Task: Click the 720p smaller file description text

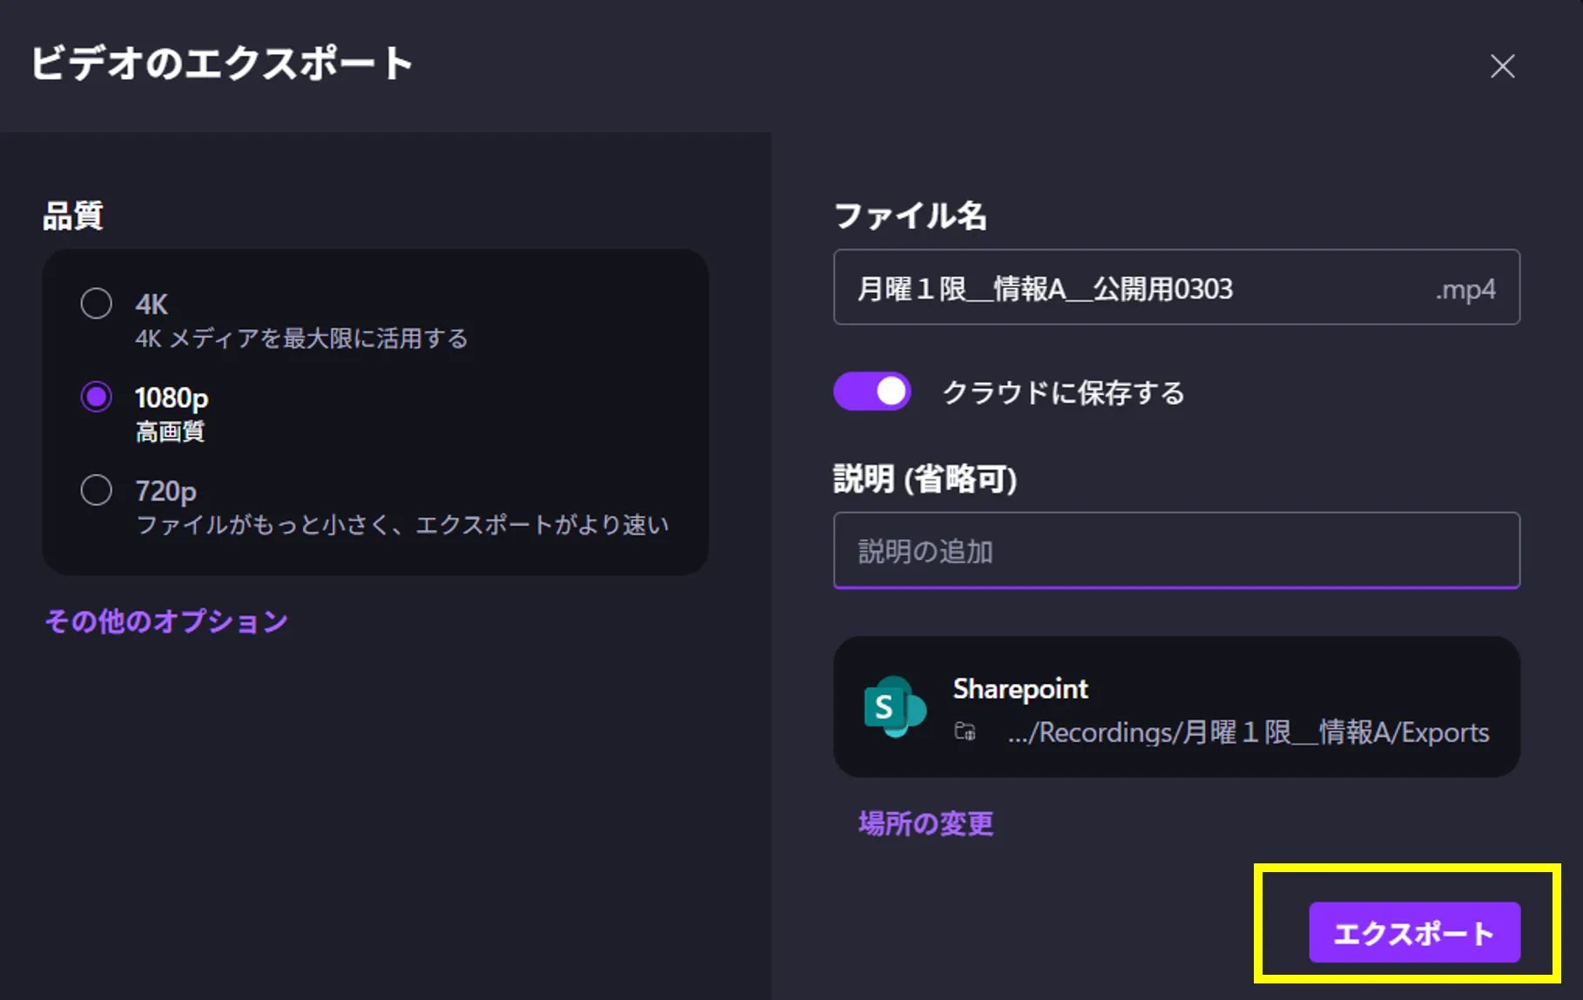Action: (x=402, y=525)
